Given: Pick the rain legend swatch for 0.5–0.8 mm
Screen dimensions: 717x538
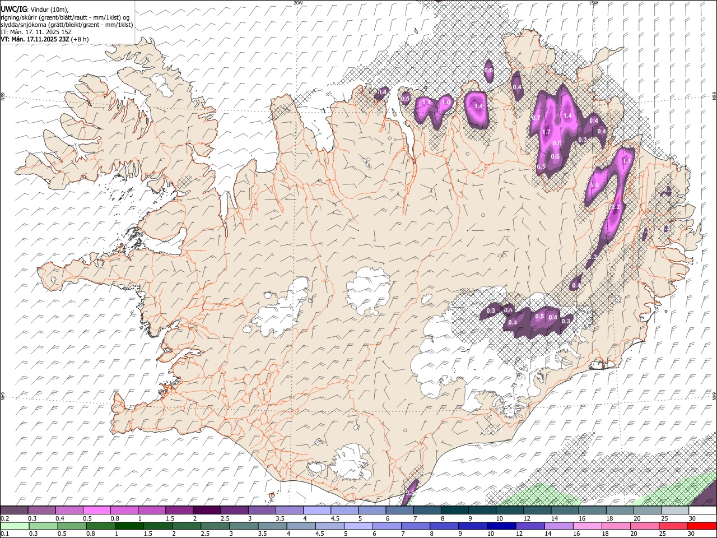Looking at the screenshot, I should [72, 526].
